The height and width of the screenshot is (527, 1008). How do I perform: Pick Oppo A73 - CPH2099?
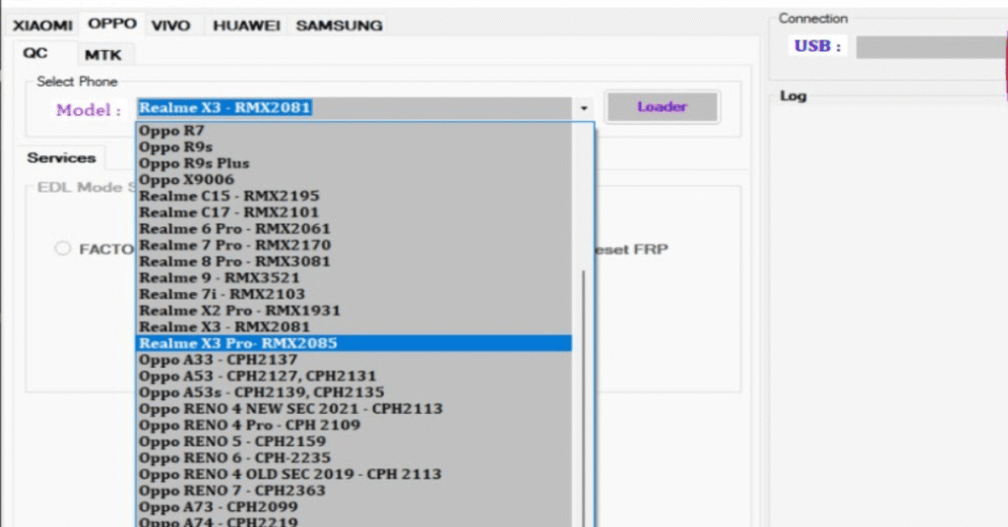pos(354,507)
